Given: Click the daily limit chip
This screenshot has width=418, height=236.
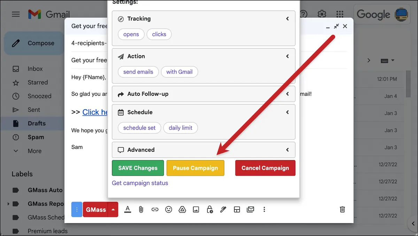Looking at the screenshot, I should 180,128.
